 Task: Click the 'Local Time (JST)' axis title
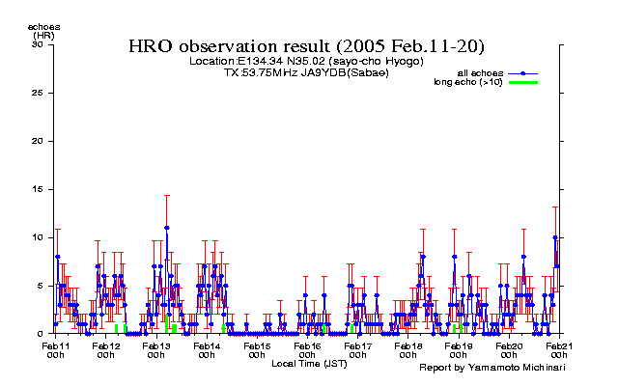[309, 364]
